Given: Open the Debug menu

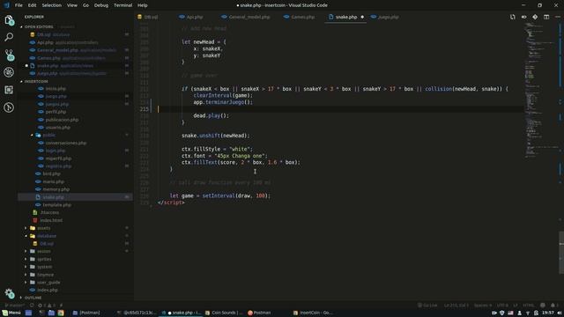Looking at the screenshot, I should 101,5.
